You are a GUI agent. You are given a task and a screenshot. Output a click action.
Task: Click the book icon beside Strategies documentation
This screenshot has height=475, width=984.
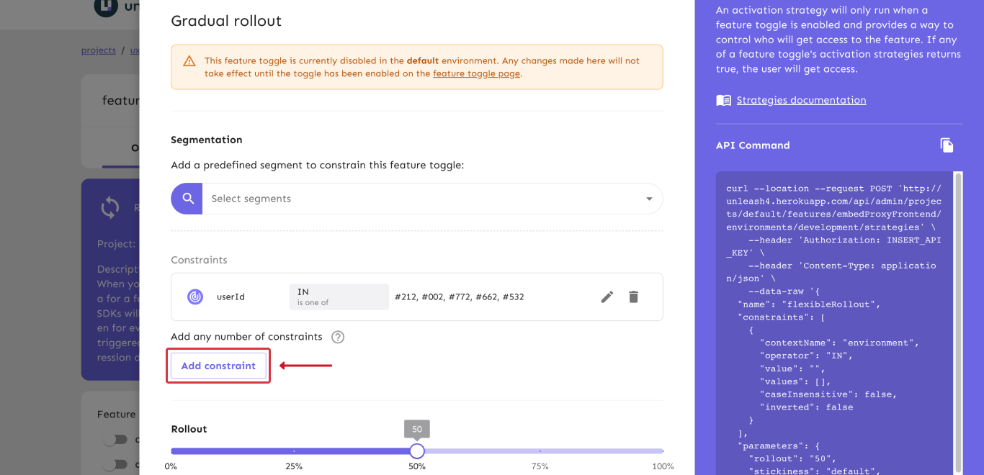pos(723,100)
